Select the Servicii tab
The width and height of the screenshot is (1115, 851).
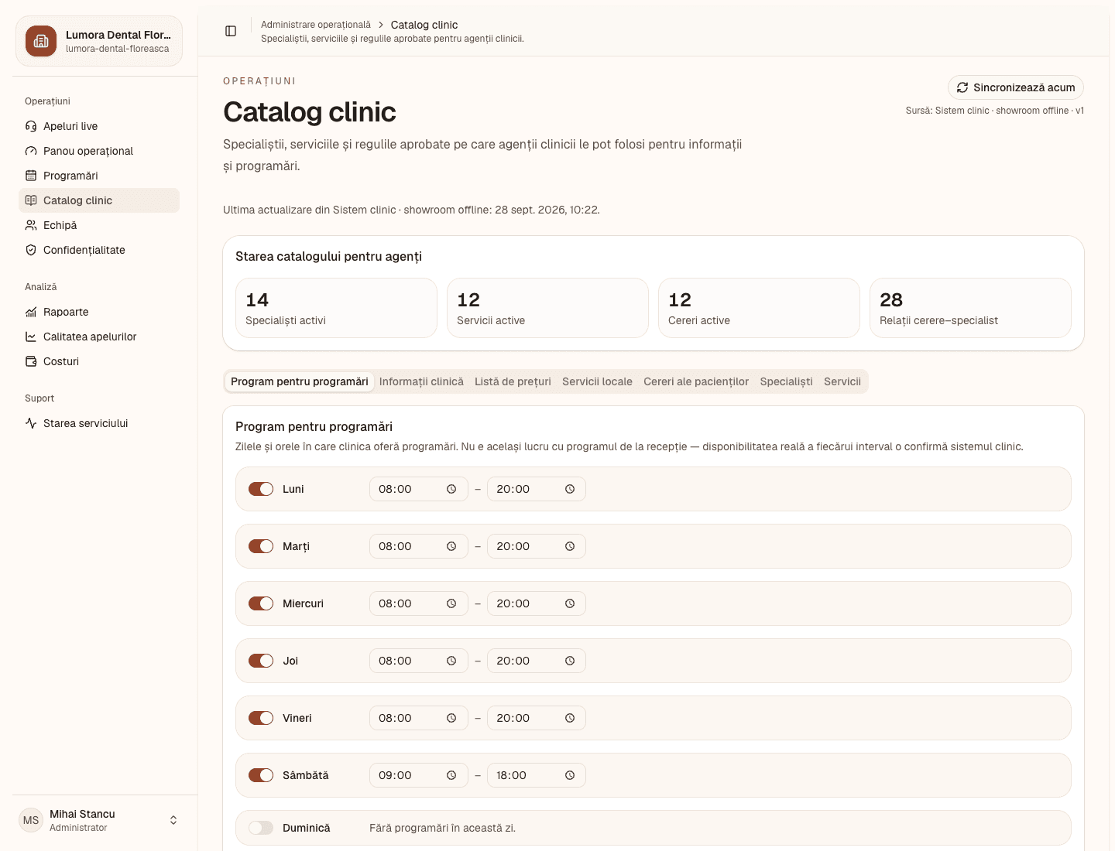pos(842,381)
